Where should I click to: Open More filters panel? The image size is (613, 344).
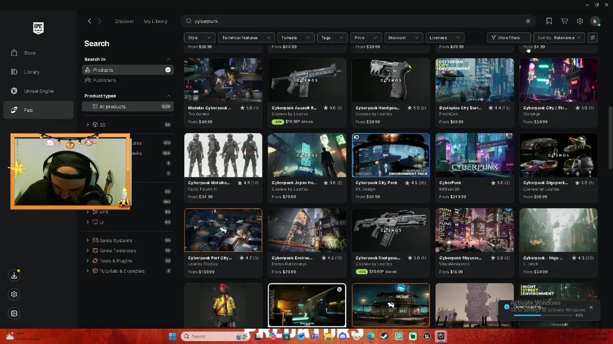pos(509,38)
